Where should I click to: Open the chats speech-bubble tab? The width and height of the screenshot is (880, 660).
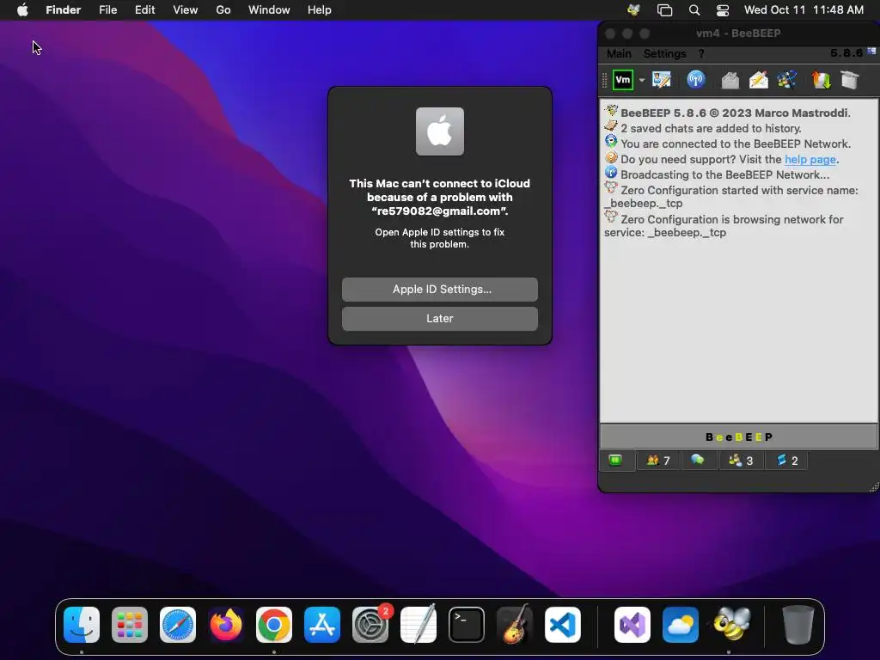[x=698, y=461]
